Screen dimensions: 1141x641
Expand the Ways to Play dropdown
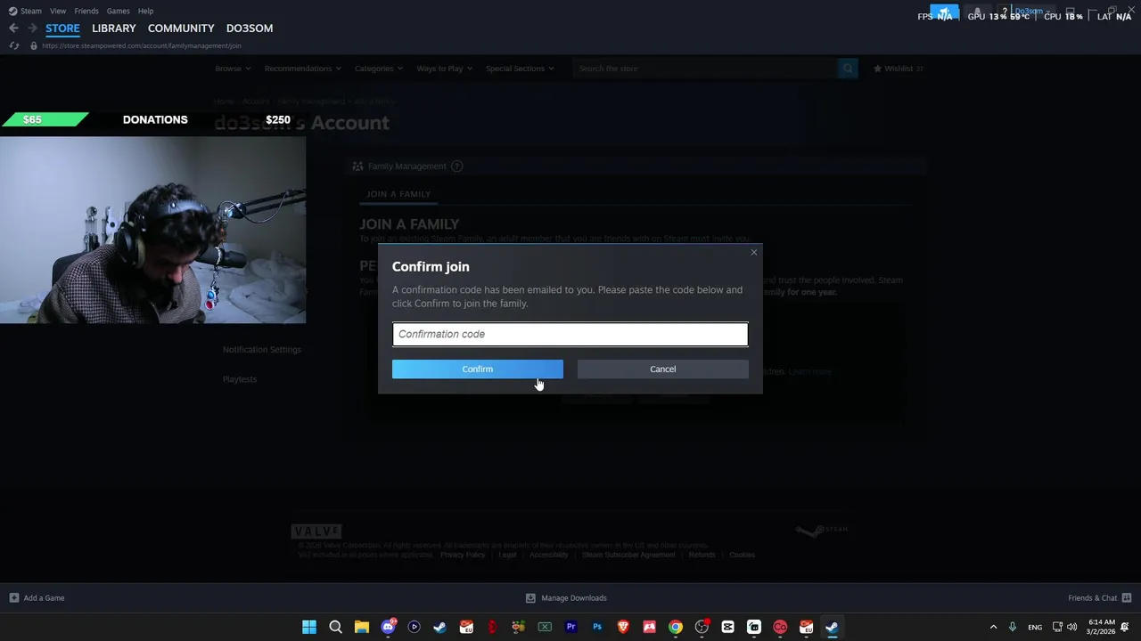pyautogui.click(x=444, y=69)
